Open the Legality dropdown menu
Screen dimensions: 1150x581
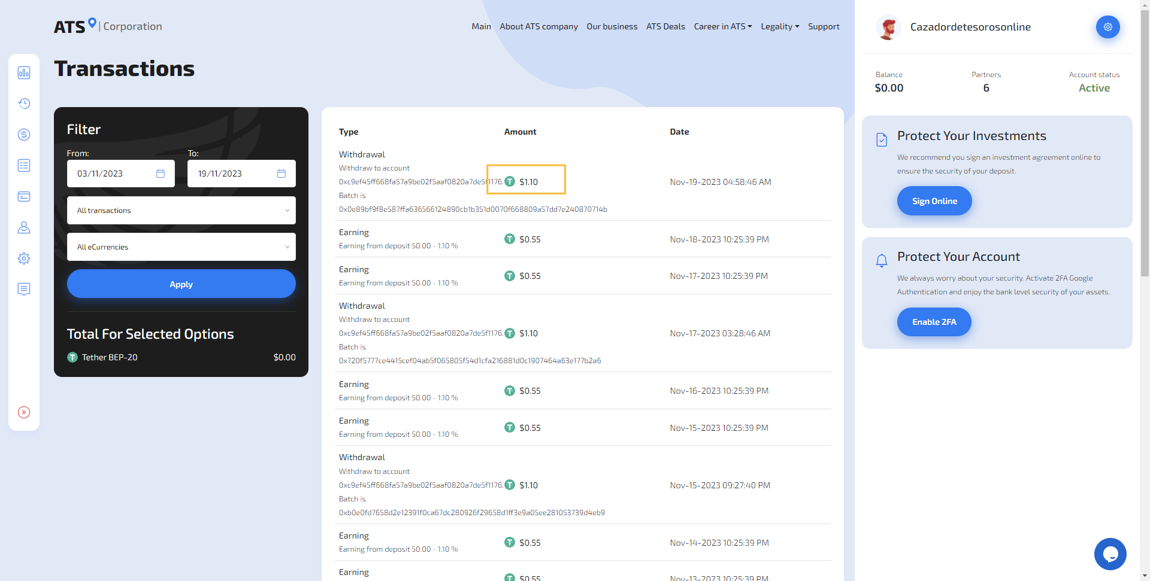779,26
